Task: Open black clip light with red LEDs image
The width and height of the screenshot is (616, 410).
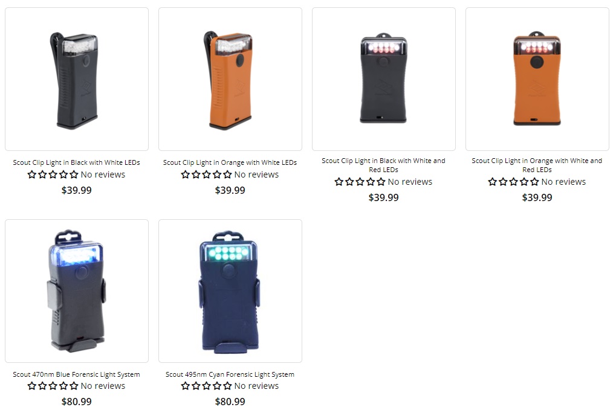Action: [384, 79]
